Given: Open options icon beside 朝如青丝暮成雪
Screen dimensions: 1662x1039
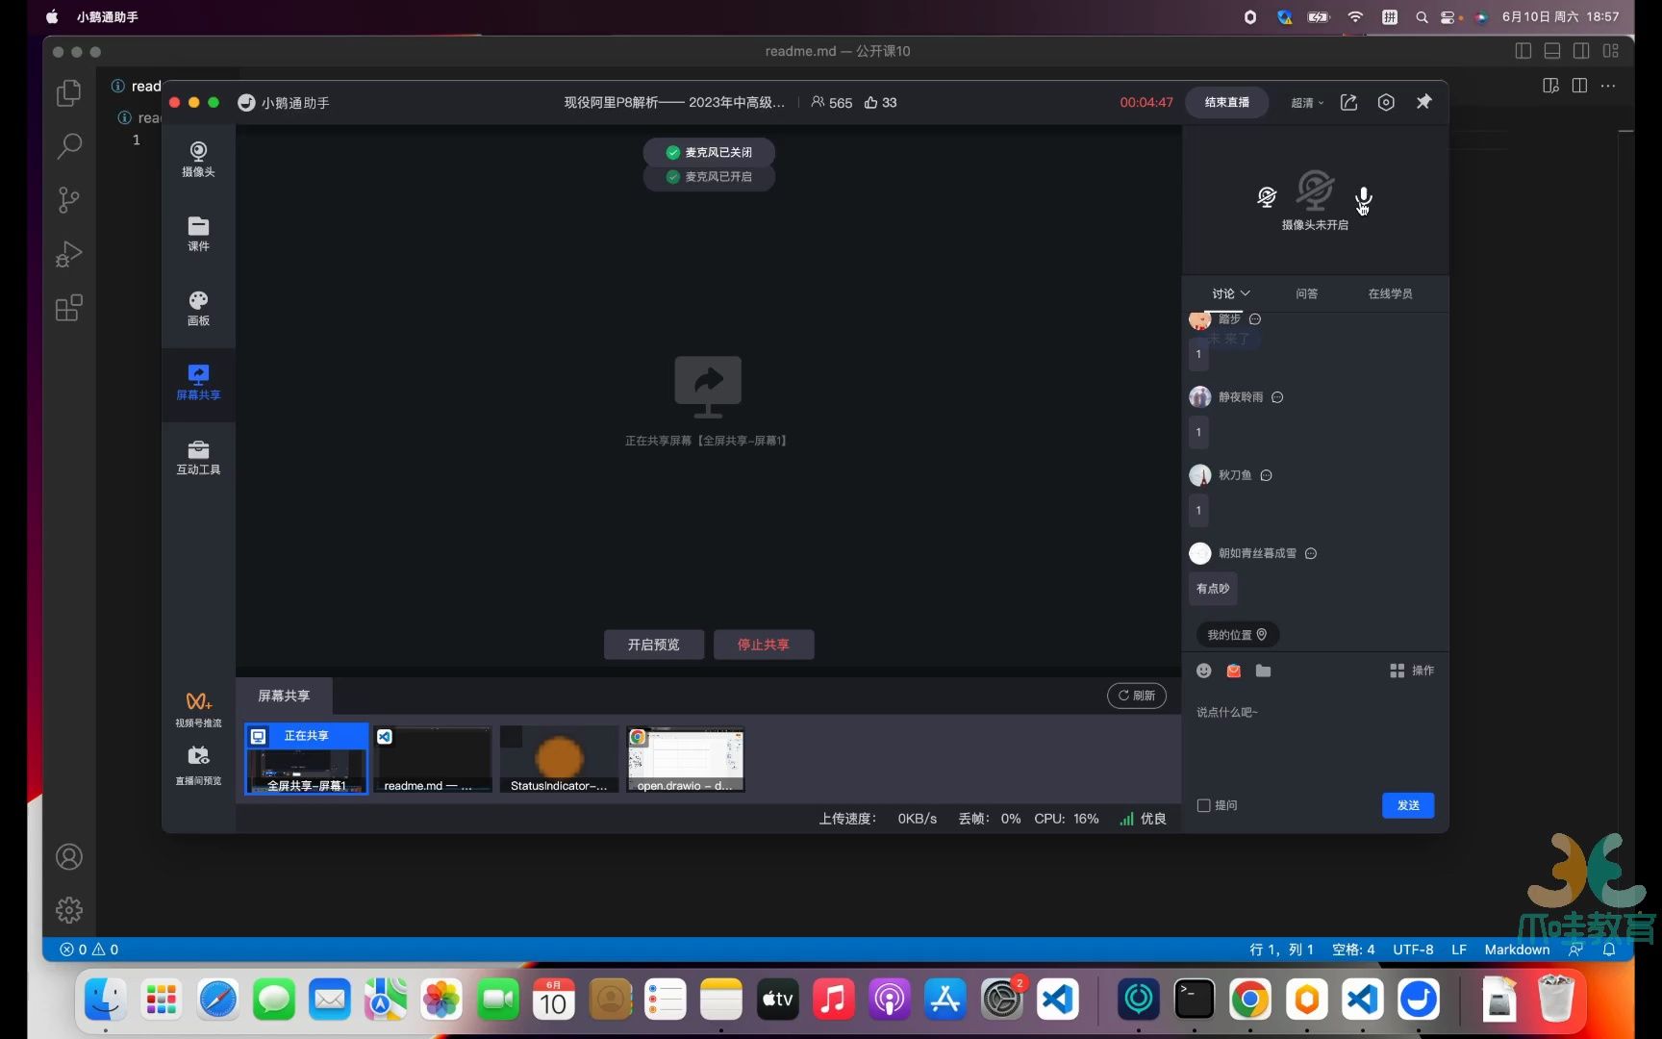Looking at the screenshot, I should point(1311,553).
